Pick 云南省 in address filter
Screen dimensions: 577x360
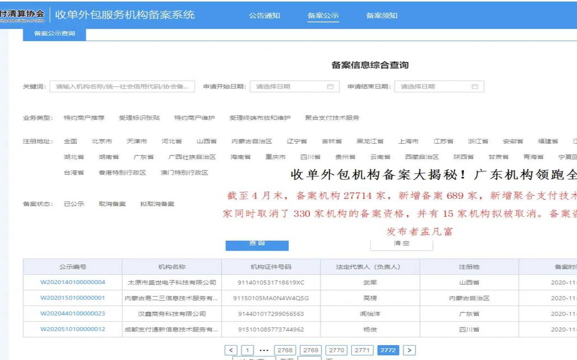click(380, 157)
